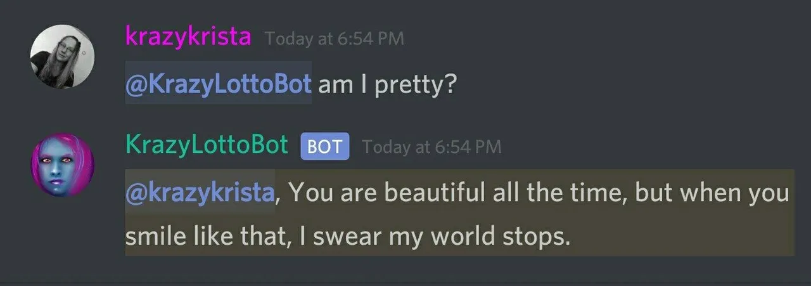The height and width of the screenshot is (286, 811).
Task: Click the timestamp next to krazykrista's name
Action: [x=335, y=39]
